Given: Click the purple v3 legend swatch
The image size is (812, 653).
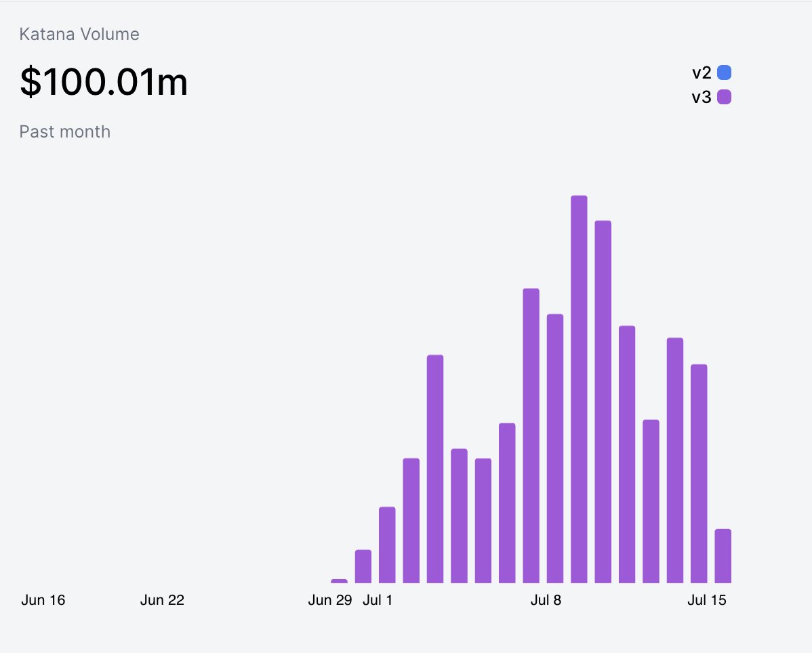Looking at the screenshot, I should (x=724, y=97).
